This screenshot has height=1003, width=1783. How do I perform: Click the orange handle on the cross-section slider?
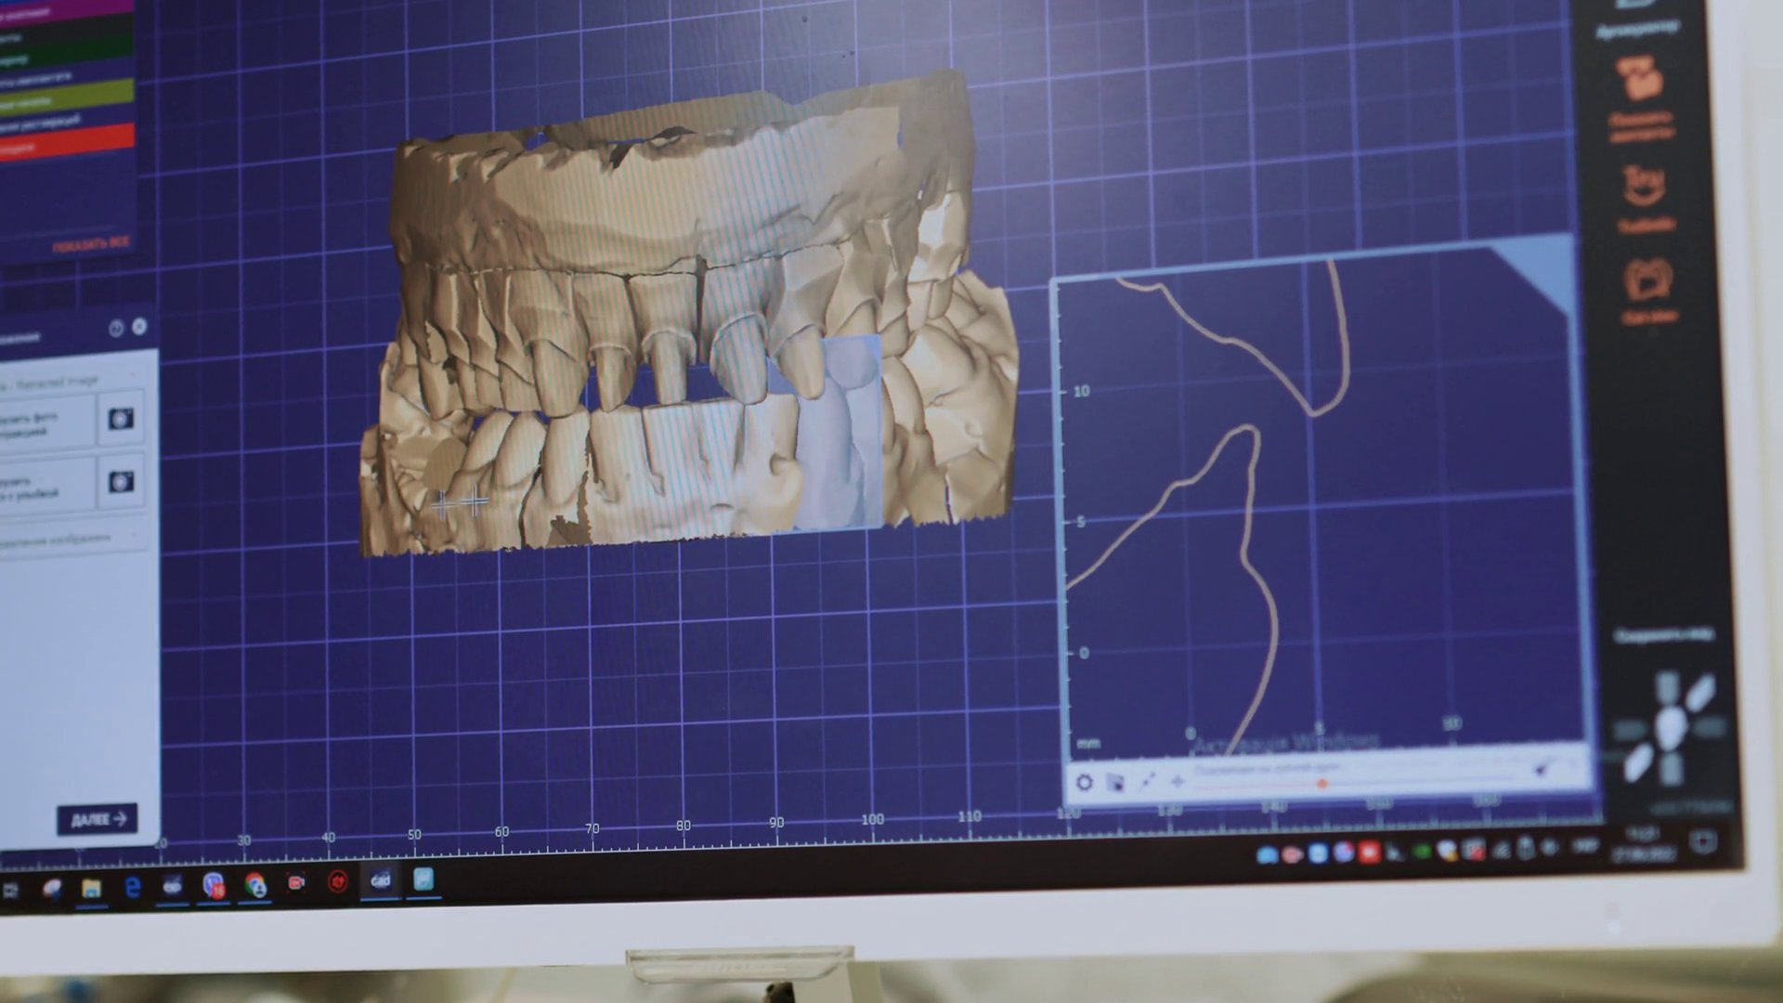point(1322,784)
